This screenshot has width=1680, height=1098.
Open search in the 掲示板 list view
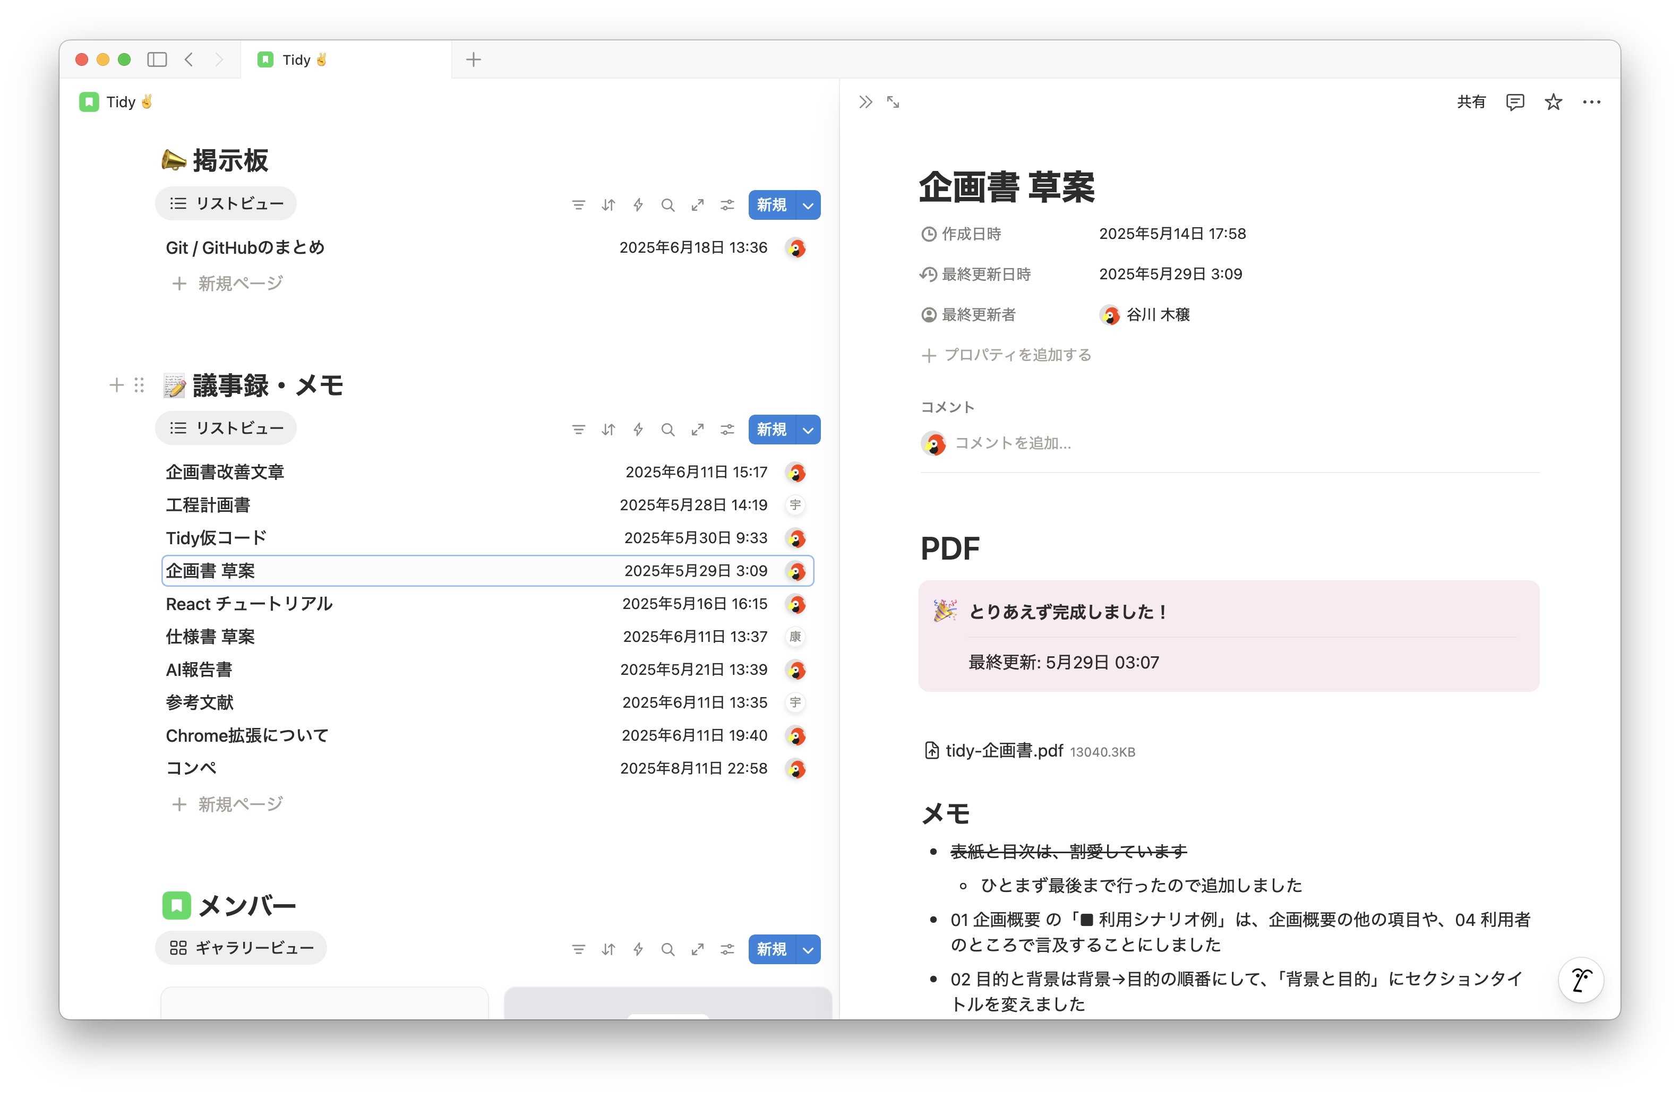point(668,204)
